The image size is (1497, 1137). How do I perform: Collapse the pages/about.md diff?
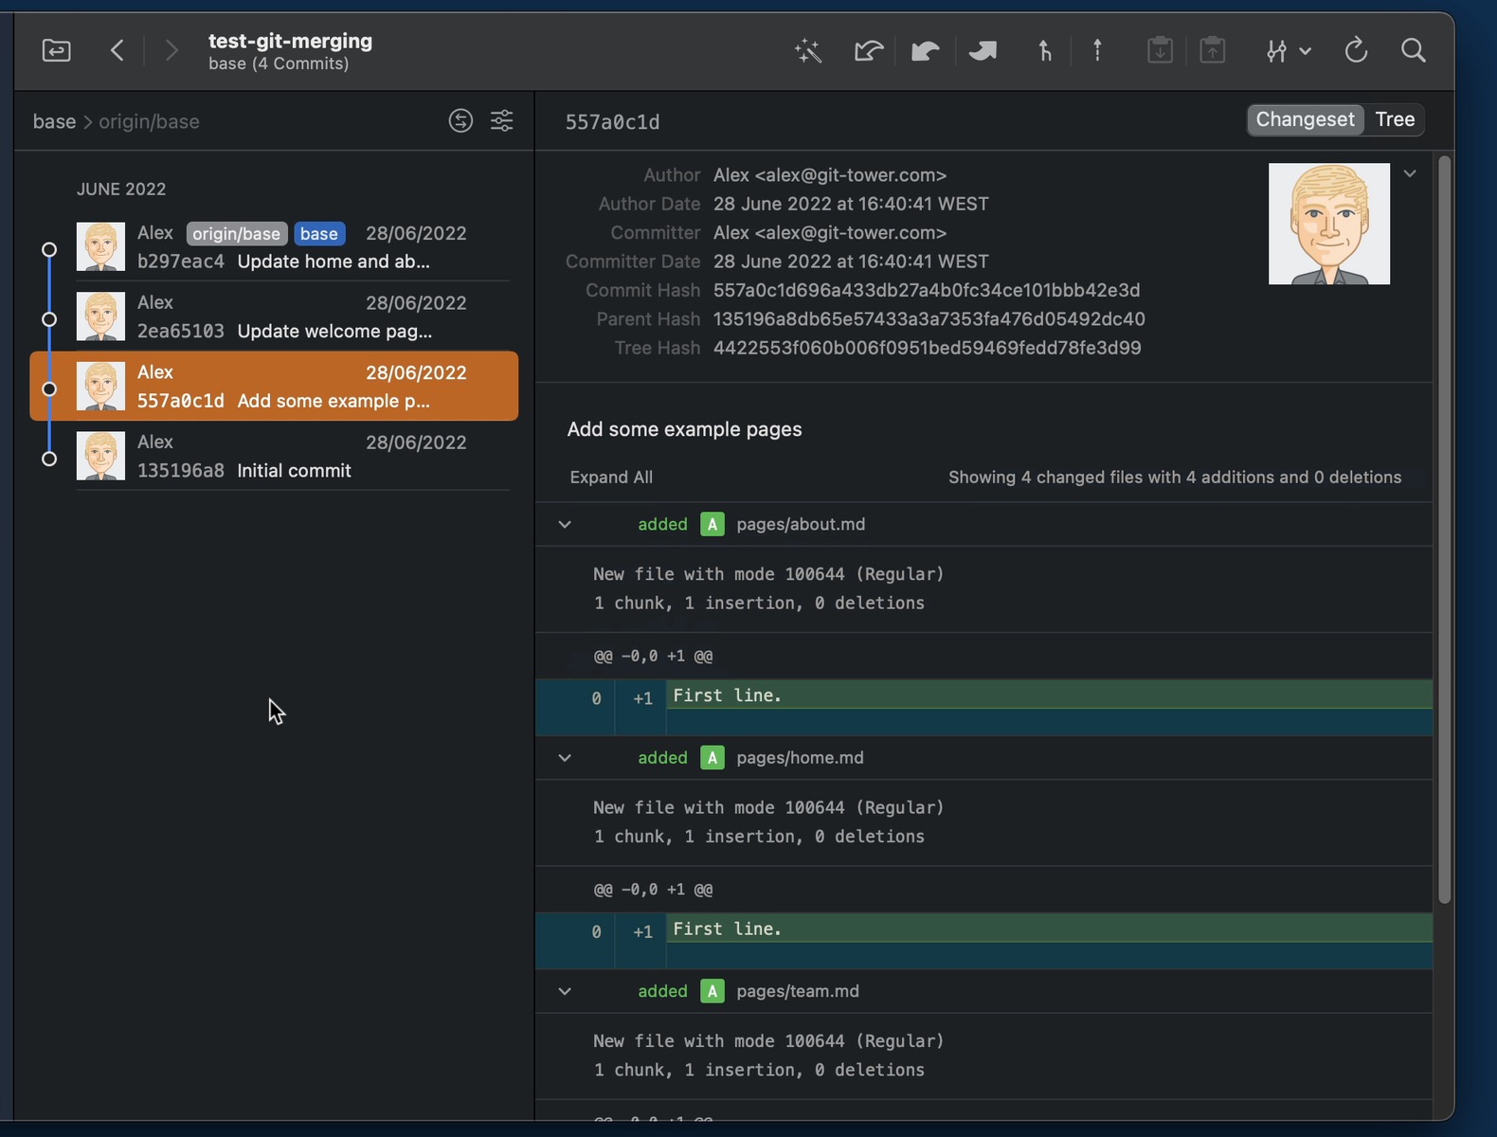click(x=565, y=525)
